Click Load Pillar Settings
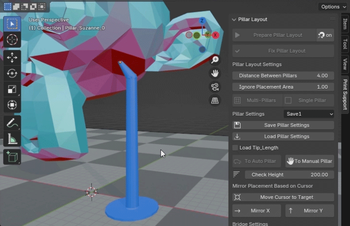350x226 pixels. click(x=283, y=136)
